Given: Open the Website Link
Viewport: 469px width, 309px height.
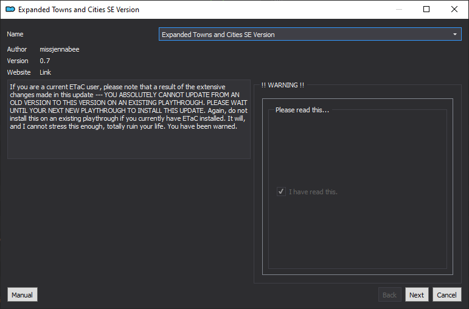Looking at the screenshot, I should [45, 72].
